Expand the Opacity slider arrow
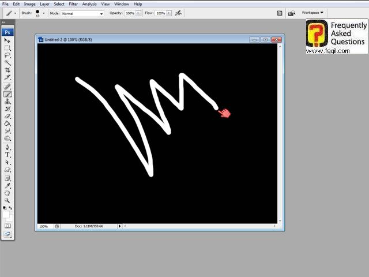The height and width of the screenshot is (277, 369). [x=139, y=13]
